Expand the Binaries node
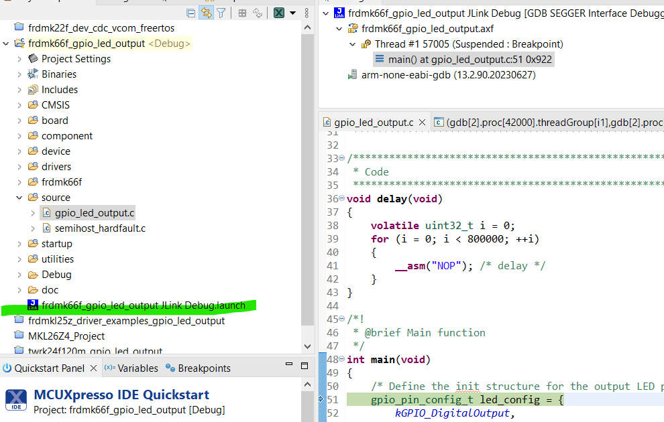Viewport: 664px width, 422px height. click(19, 74)
